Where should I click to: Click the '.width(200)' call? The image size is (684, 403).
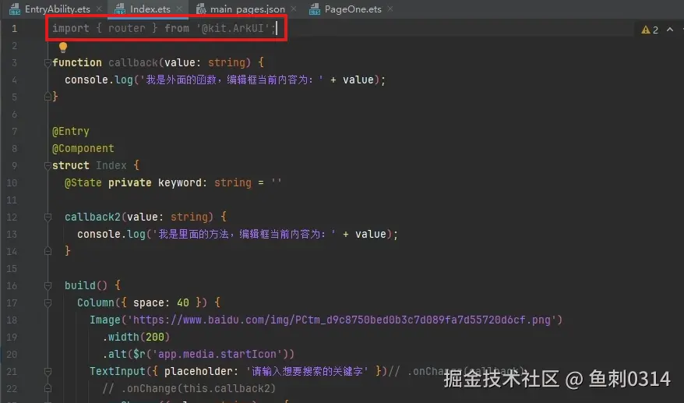(136, 337)
